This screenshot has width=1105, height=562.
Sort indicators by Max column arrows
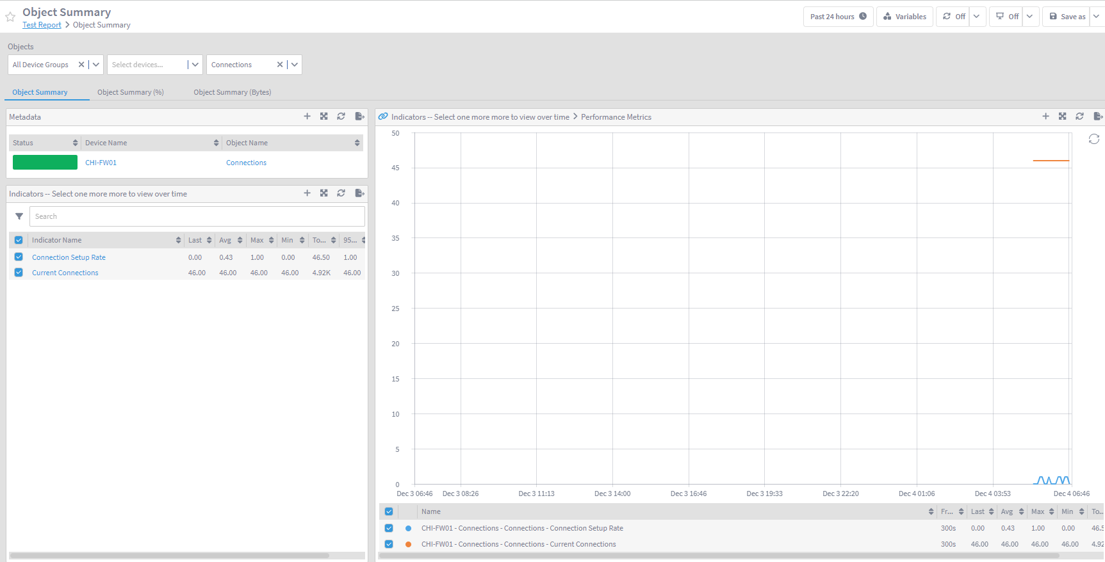click(272, 240)
